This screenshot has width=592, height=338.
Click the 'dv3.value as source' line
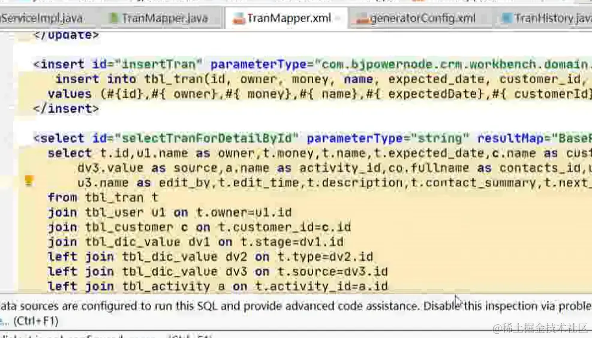coord(335,168)
